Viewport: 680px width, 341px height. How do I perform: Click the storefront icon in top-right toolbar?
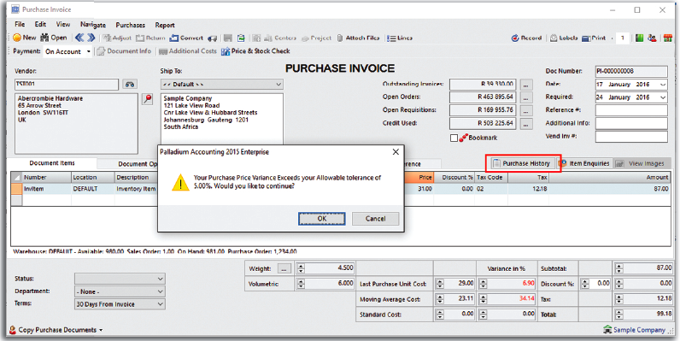(x=667, y=38)
